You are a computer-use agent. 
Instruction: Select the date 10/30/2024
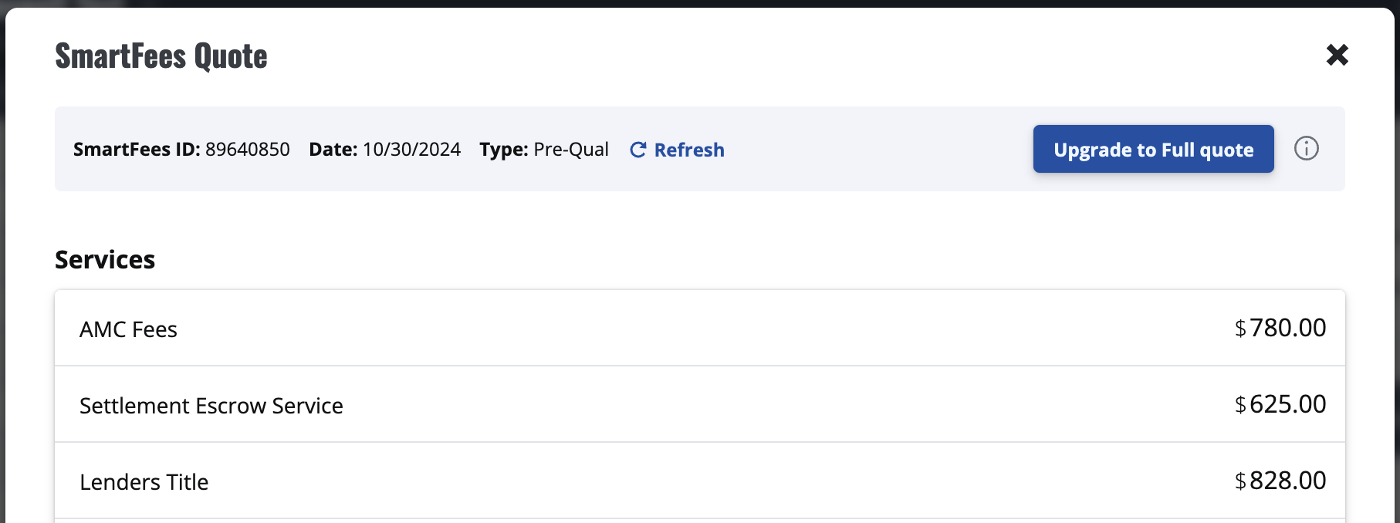[411, 149]
